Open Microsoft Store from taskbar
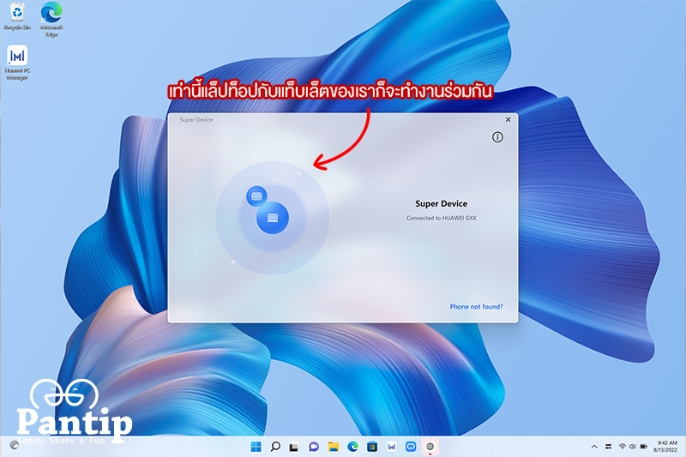This screenshot has height=457, width=686. pos(372,447)
